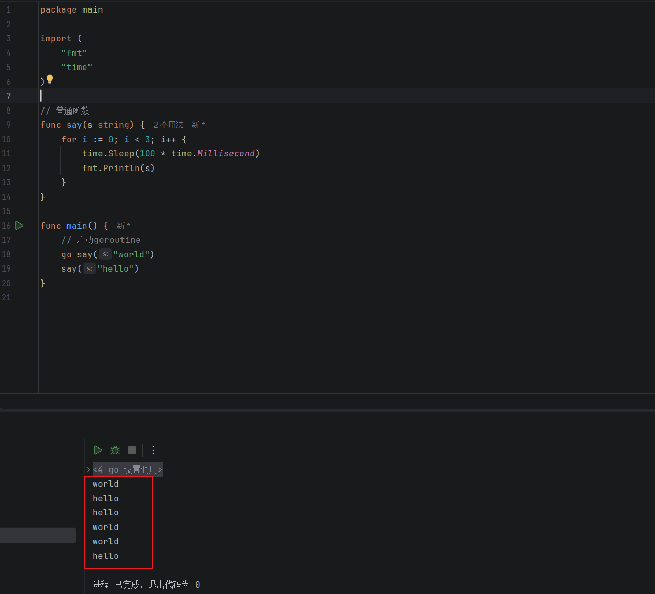Click 'fmt.Println(s)' statement
This screenshot has width=655, height=594.
coord(119,168)
